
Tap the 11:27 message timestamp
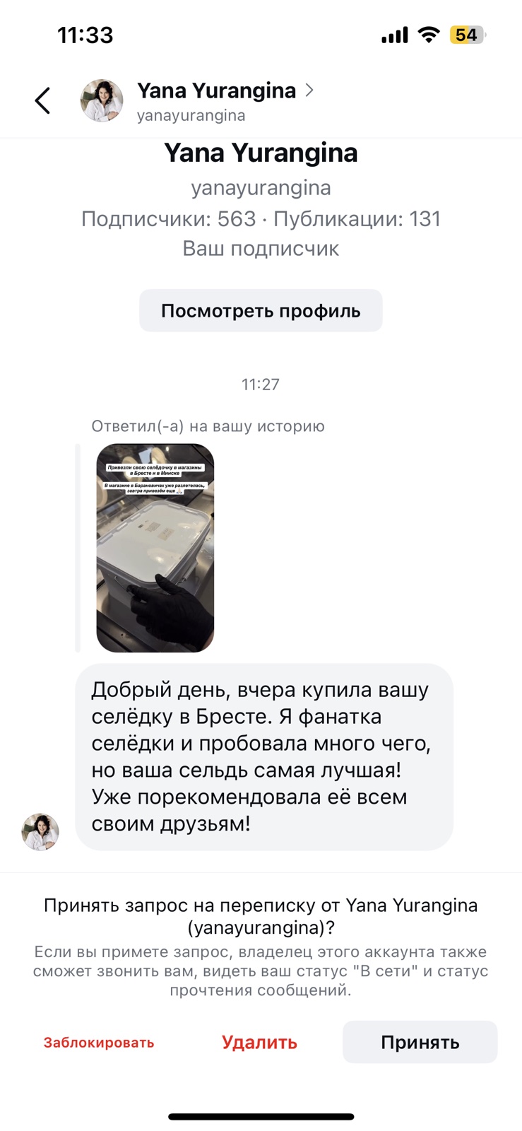pos(261,385)
